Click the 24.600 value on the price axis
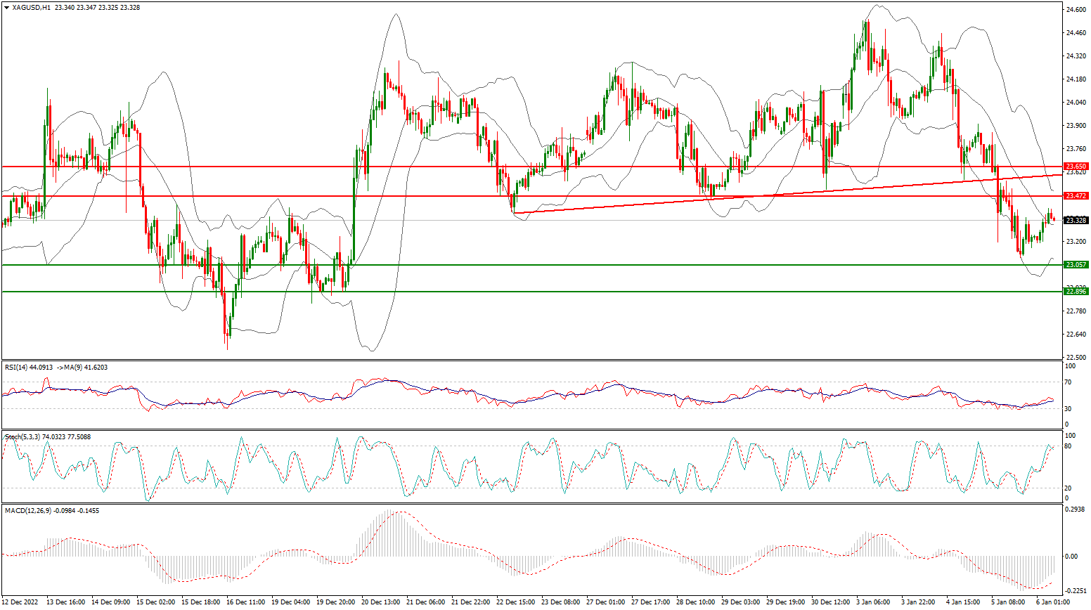The image size is (1091, 610). click(1076, 9)
